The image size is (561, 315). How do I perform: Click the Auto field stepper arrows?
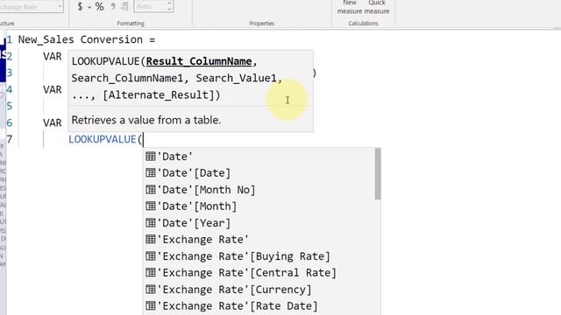pos(169,6)
